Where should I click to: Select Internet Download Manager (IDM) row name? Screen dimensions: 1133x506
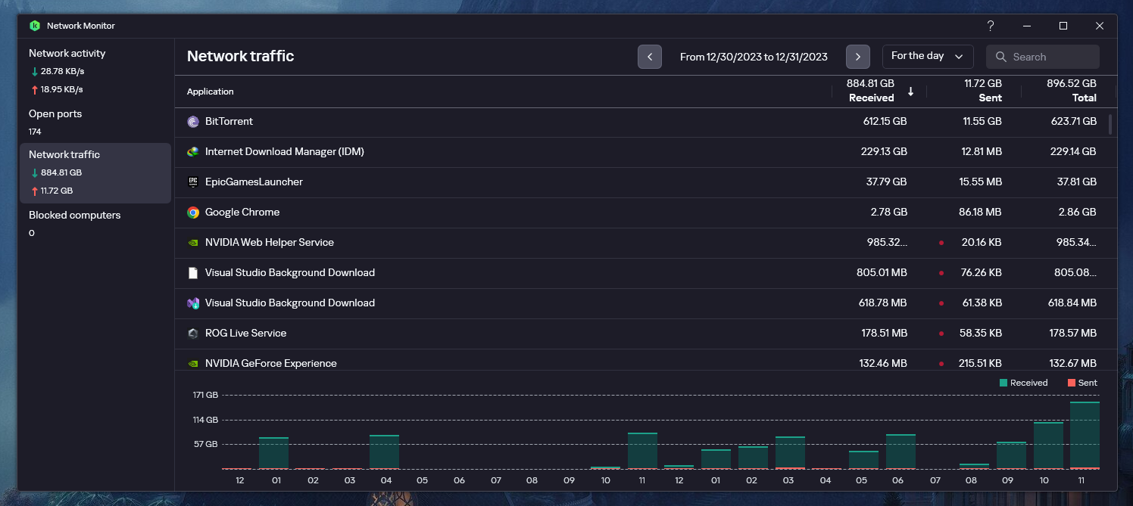coord(285,151)
